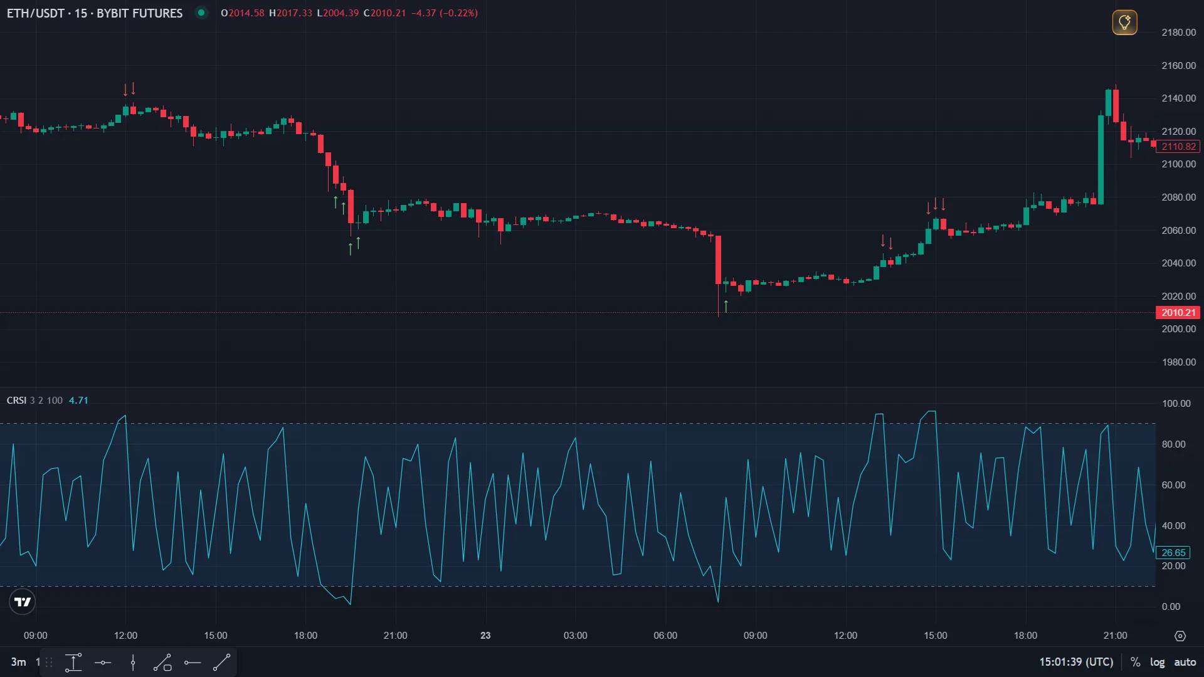Select the info line drawing tool
The width and height of the screenshot is (1204, 677).
click(162, 663)
